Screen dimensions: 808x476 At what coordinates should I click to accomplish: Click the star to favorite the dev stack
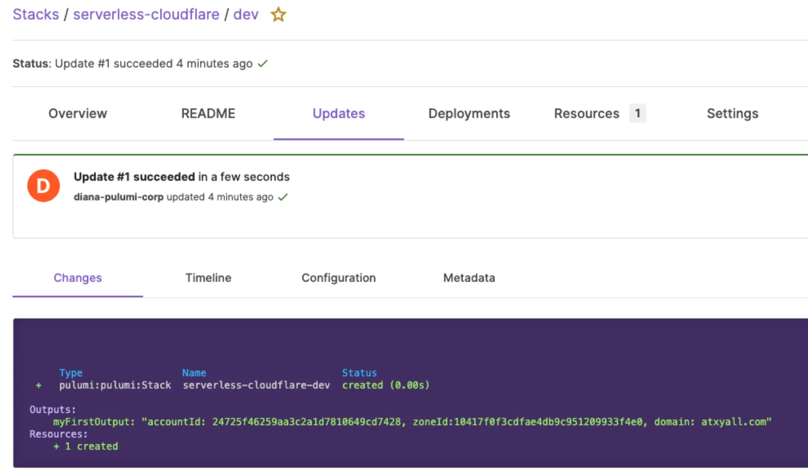[x=278, y=15]
